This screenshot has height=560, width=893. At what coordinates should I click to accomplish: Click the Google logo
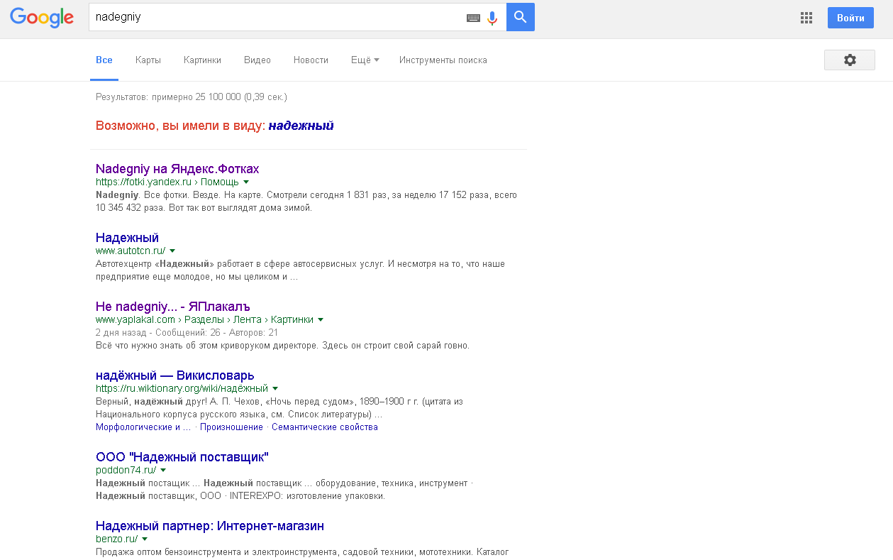tap(42, 17)
